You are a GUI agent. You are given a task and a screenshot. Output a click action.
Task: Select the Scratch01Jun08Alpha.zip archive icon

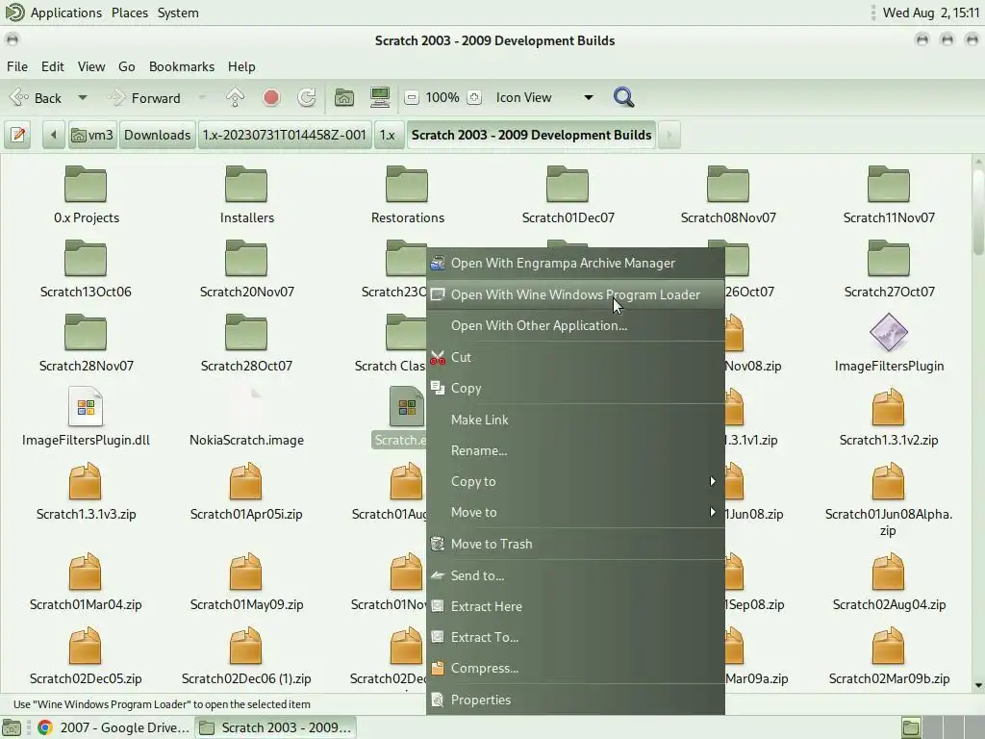tap(889, 481)
